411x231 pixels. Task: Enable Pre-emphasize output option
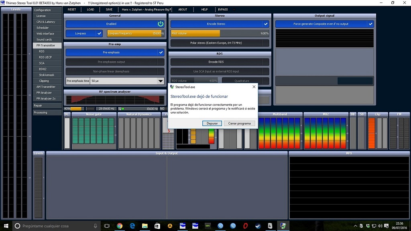pos(115,62)
